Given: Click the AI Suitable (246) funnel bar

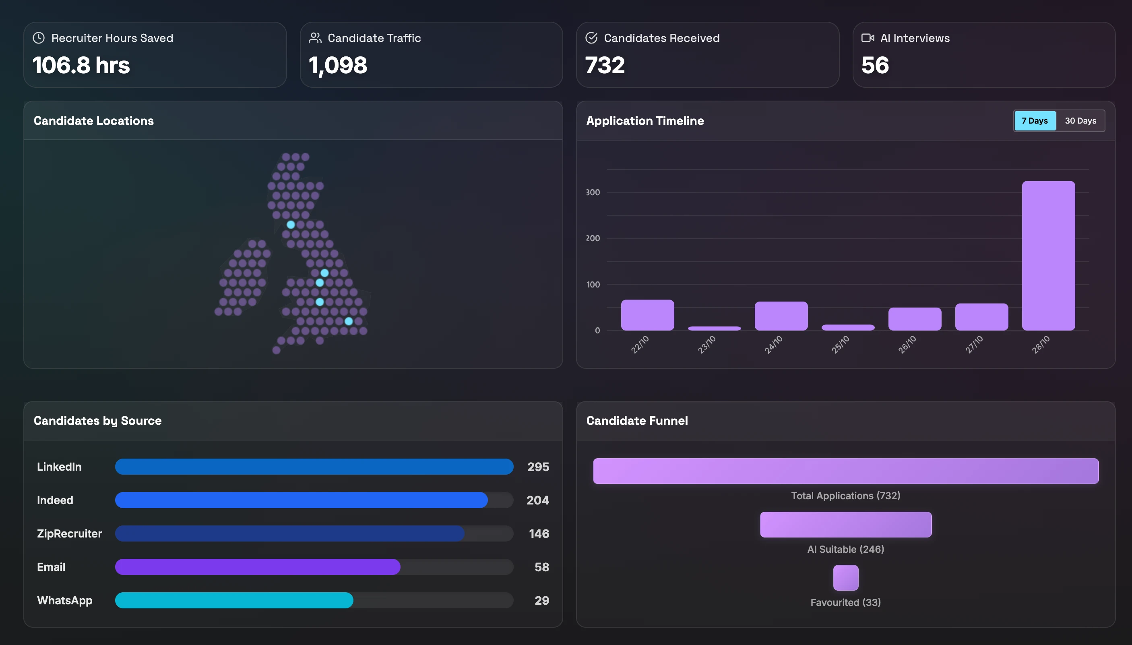Looking at the screenshot, I should (845, 525).
